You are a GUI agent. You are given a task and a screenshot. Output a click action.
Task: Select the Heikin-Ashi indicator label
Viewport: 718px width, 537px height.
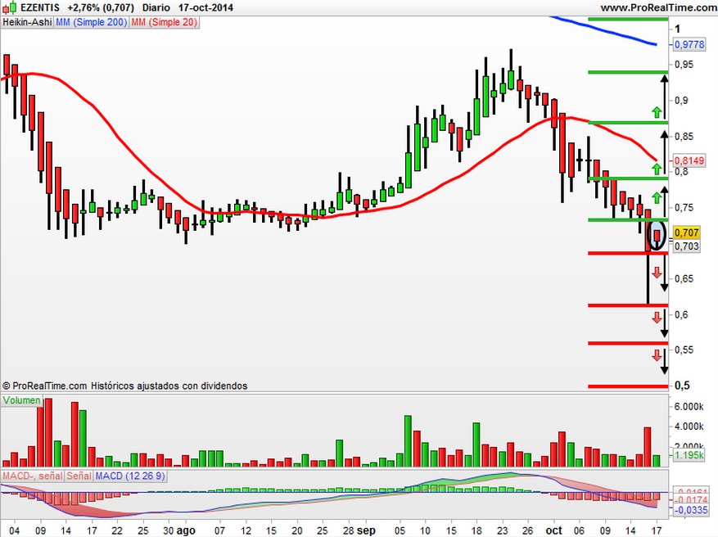pos(27,22)
